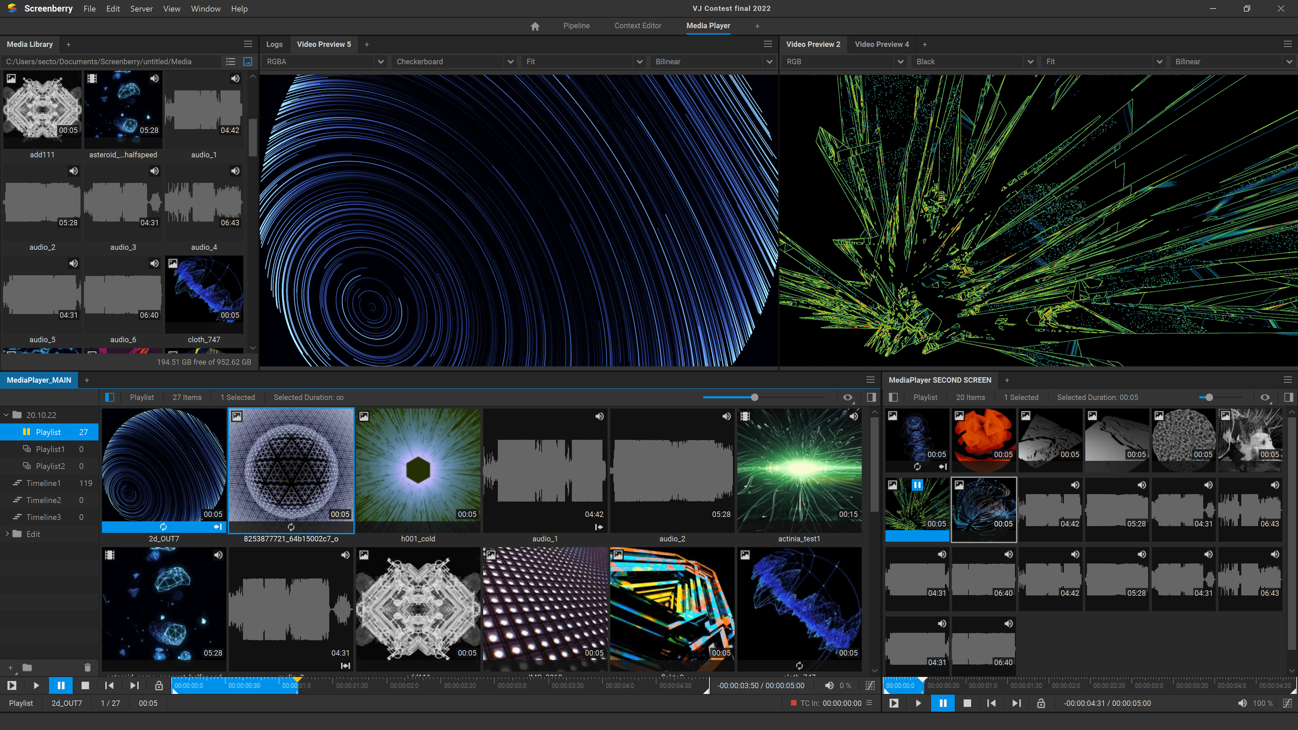Screen dimensions: 1298x730
Task: Toggle the lock icon in main transport
Action: point(159,685)
